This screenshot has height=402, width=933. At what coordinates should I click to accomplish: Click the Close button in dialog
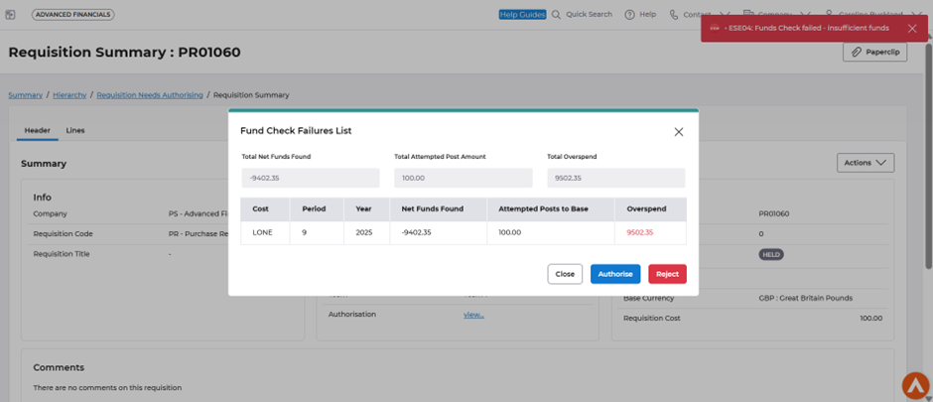(565, 274)
